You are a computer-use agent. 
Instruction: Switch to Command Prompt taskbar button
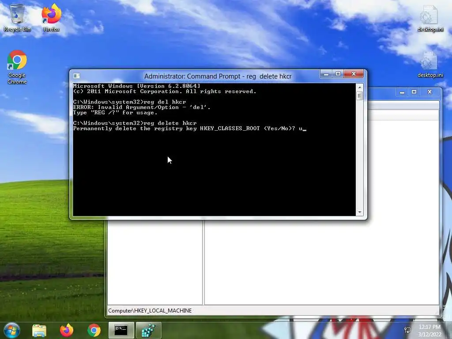[x=121, y=330]
